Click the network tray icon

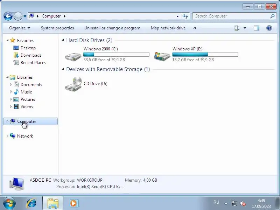click(234, 203)
